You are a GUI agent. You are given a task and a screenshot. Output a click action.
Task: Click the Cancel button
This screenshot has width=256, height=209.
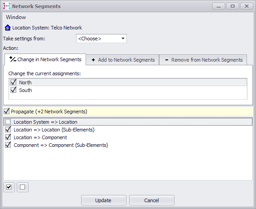(152, 200)
